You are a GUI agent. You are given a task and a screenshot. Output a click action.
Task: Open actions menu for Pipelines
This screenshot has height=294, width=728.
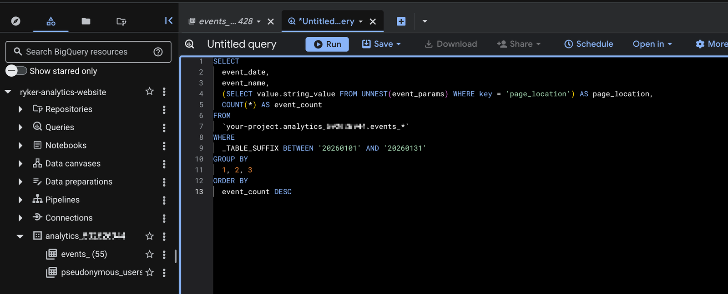click(x=164, y=200)
